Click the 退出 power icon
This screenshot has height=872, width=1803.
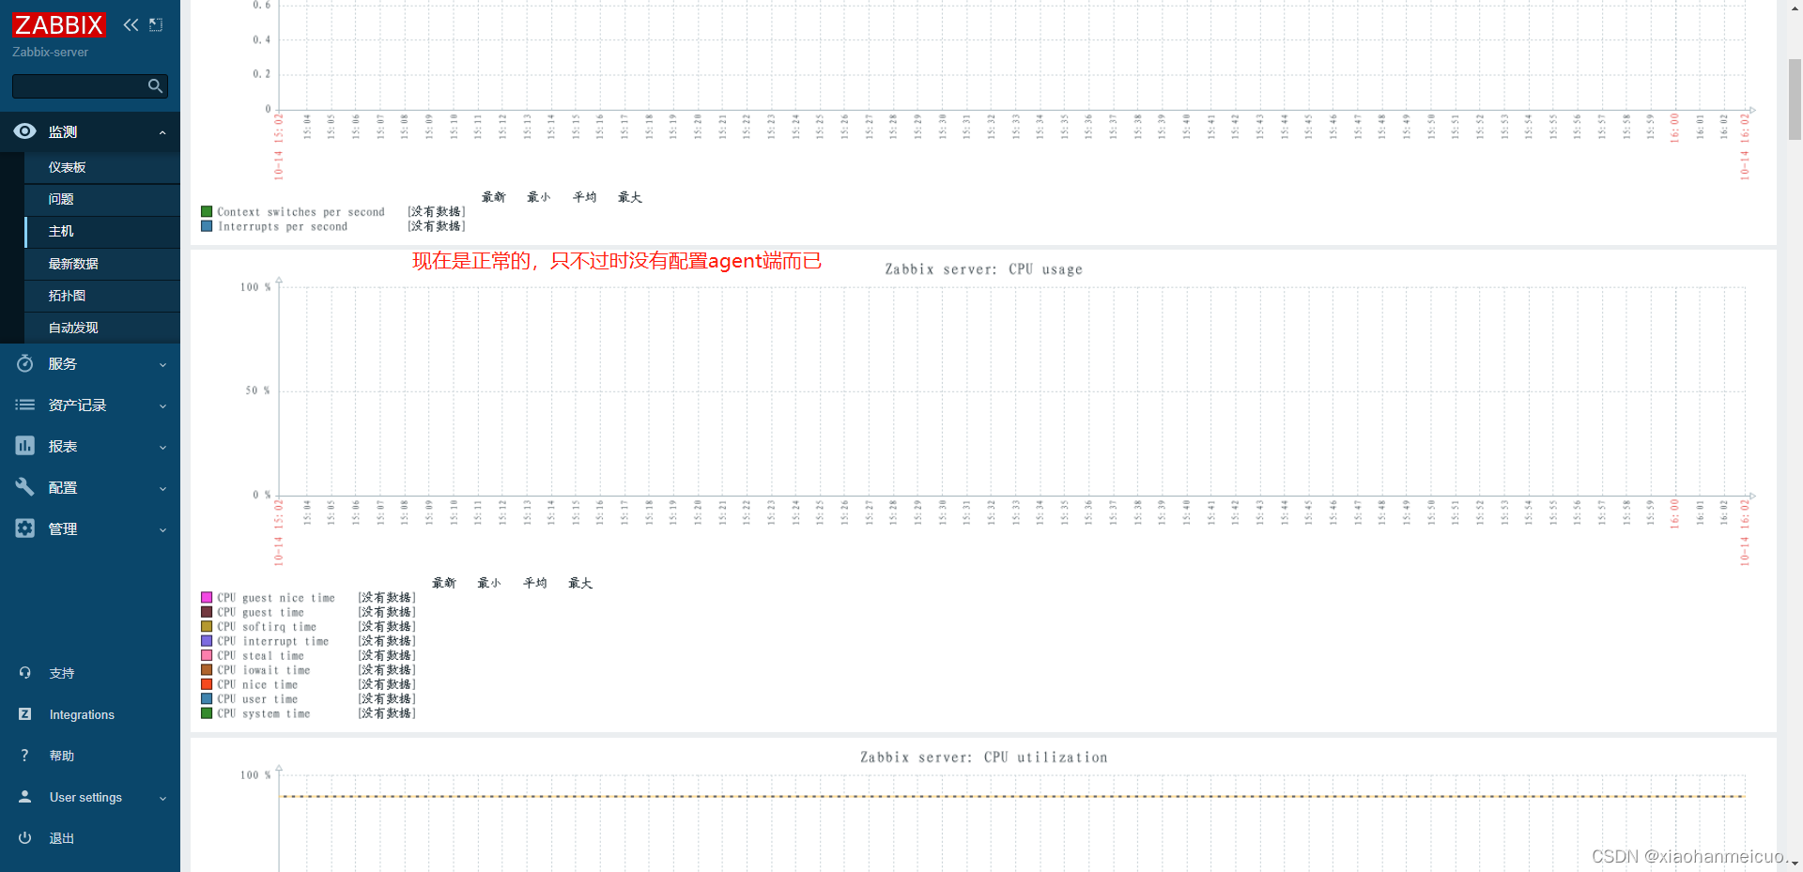(x=25, y=838)
